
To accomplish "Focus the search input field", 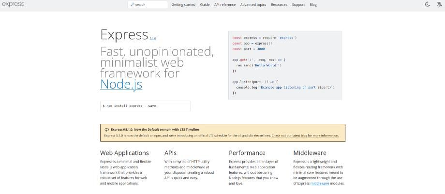I will [150, 5].
